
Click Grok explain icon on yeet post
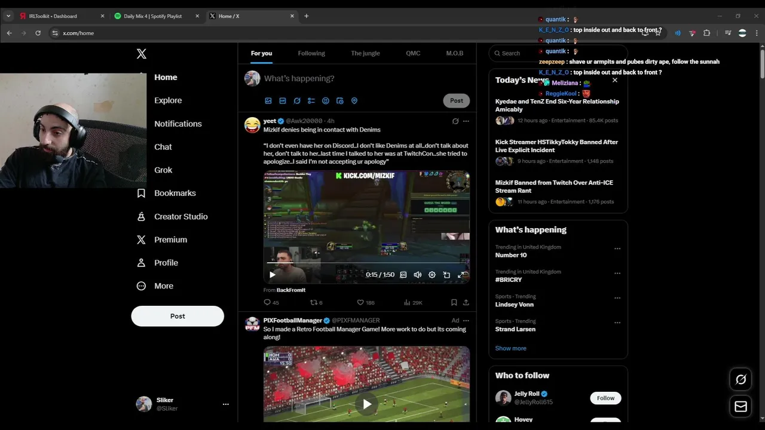[x=455, y=121]
